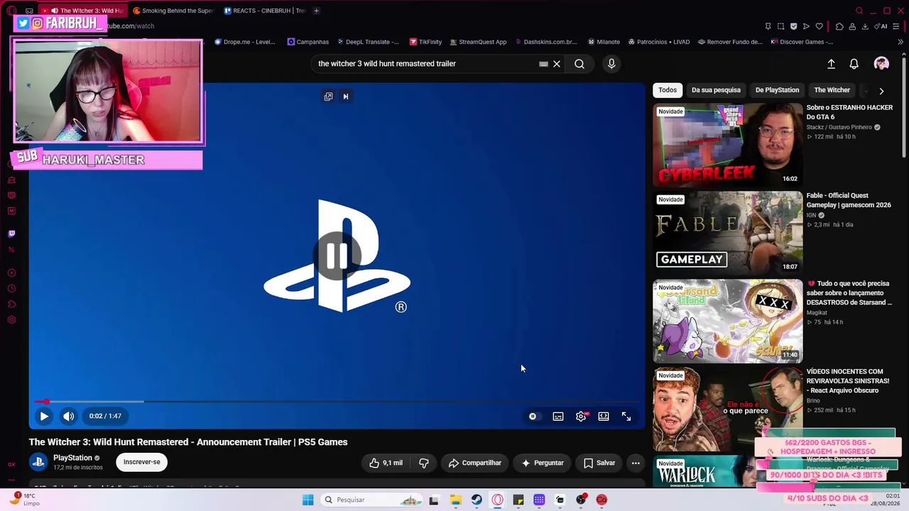Open the Opera sidebar extensions cube icon
Viewport: 909px width, 511px height.
[11, 304]
